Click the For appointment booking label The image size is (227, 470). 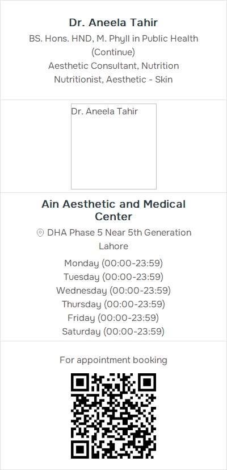[x=113, y=360]
